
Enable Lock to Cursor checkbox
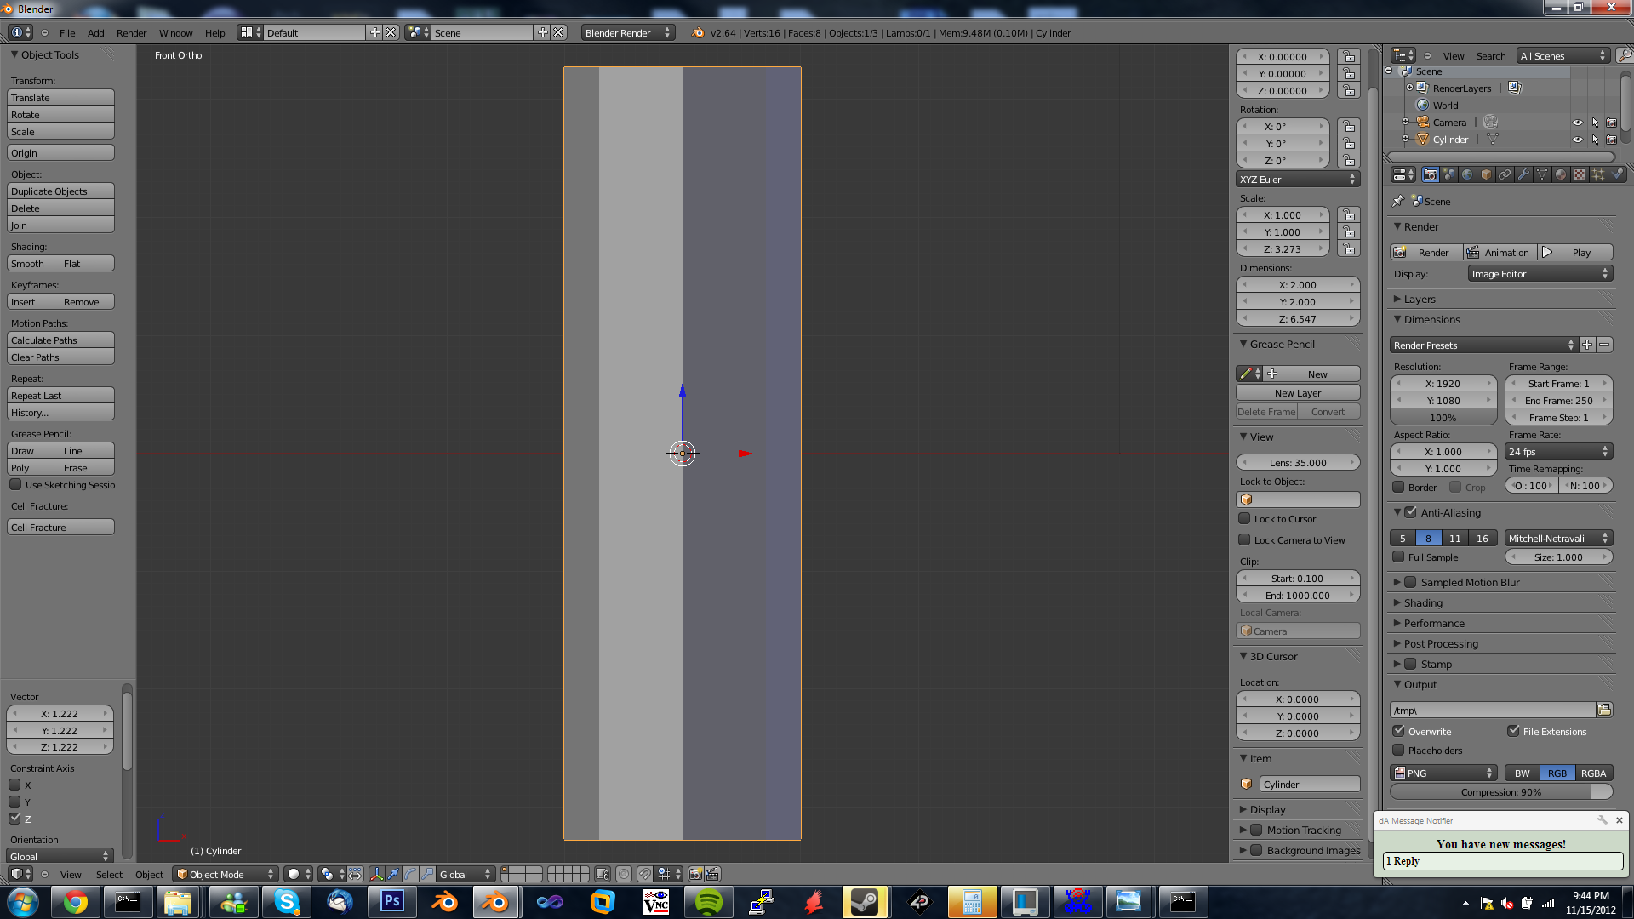tap(1244, 518)
